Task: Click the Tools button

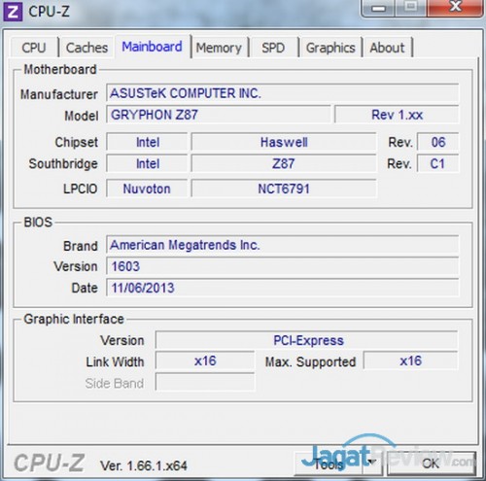Action: click(x=330, y=464)
